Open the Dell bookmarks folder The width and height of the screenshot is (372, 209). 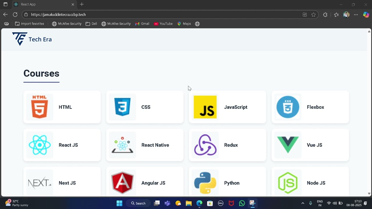click(x=91, y=24)
